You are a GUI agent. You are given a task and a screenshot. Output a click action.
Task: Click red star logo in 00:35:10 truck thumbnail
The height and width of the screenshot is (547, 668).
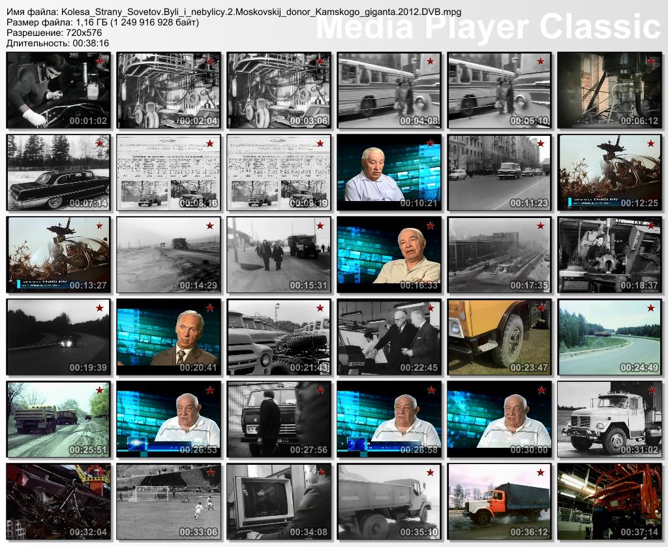point(431,472)
